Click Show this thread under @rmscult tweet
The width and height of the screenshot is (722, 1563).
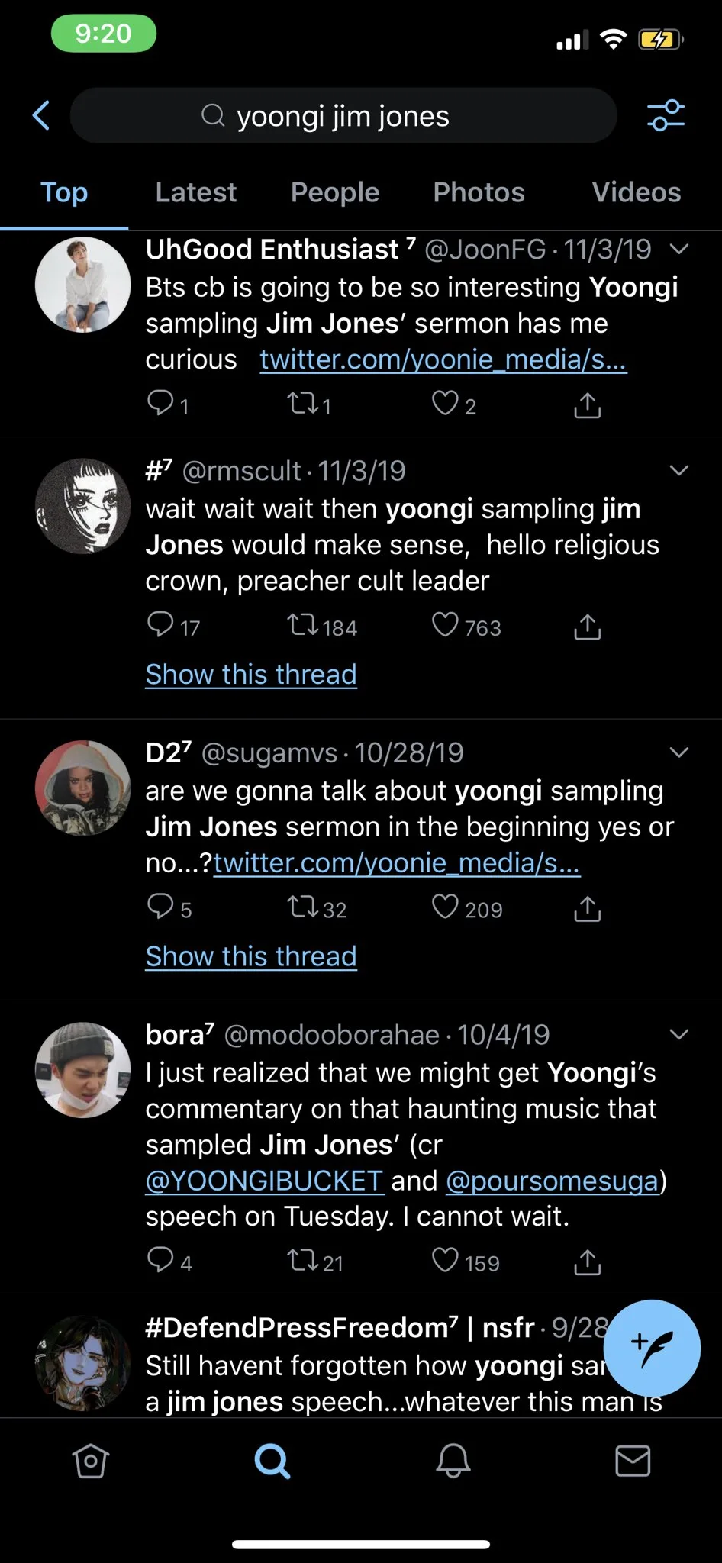[x=251, y=675]
